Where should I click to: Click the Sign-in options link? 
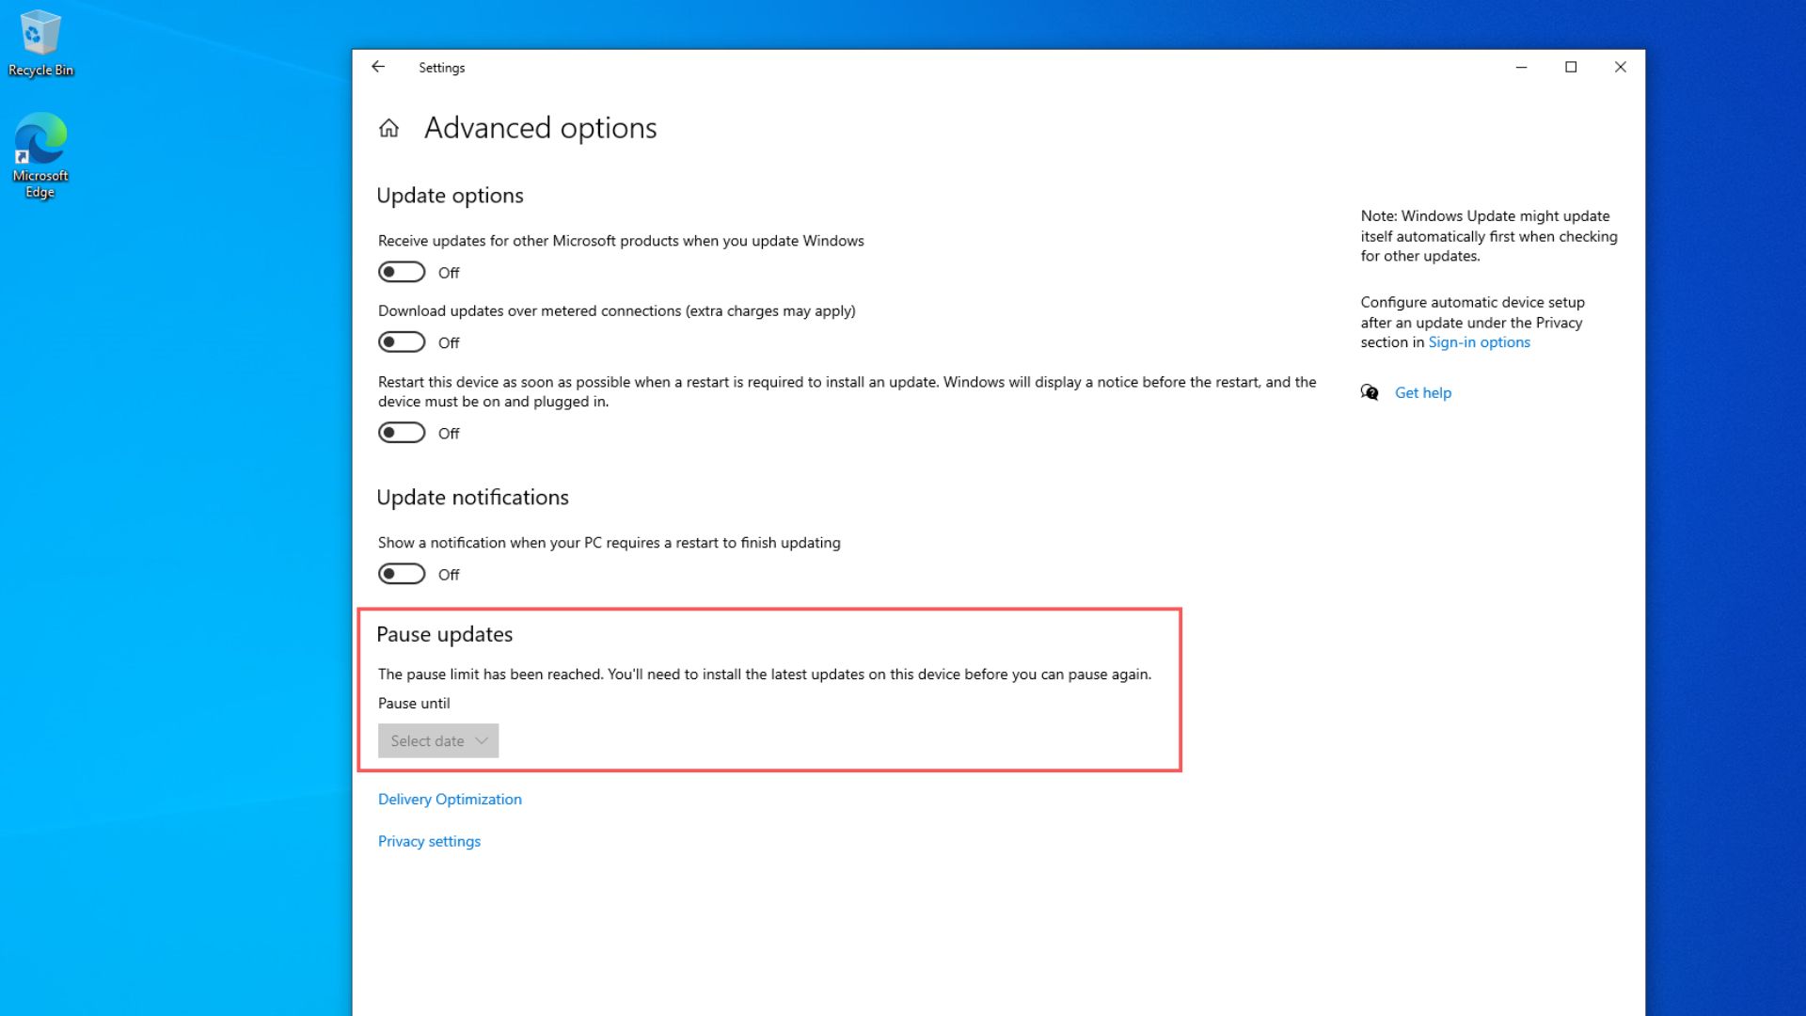click(x=1479, y=341)
